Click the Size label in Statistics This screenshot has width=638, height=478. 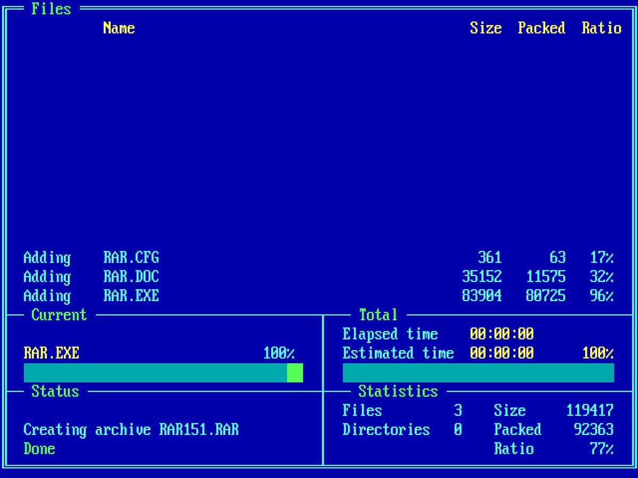point(510,411)
